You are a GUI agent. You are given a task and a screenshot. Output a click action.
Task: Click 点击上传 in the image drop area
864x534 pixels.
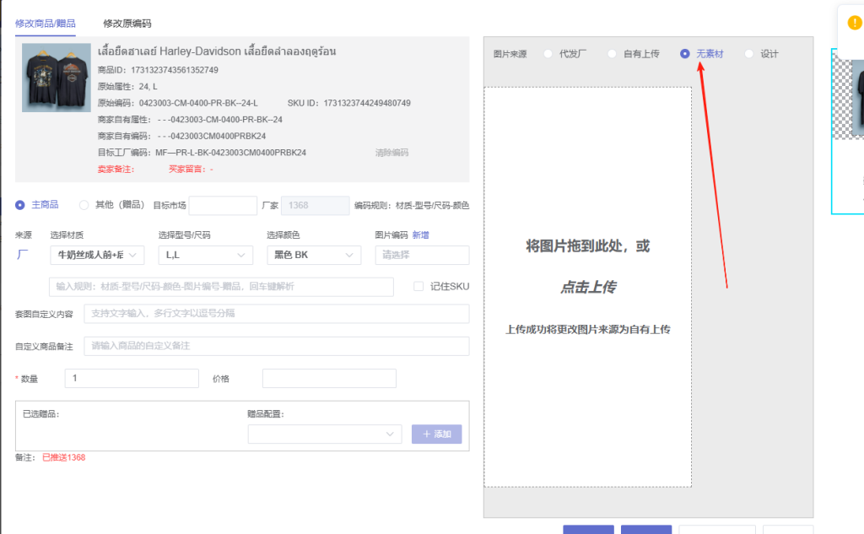pyautogui.click(x=588, y=288)
